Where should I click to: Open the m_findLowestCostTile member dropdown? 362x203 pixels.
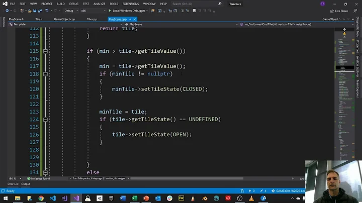click(x=297, y=24)
